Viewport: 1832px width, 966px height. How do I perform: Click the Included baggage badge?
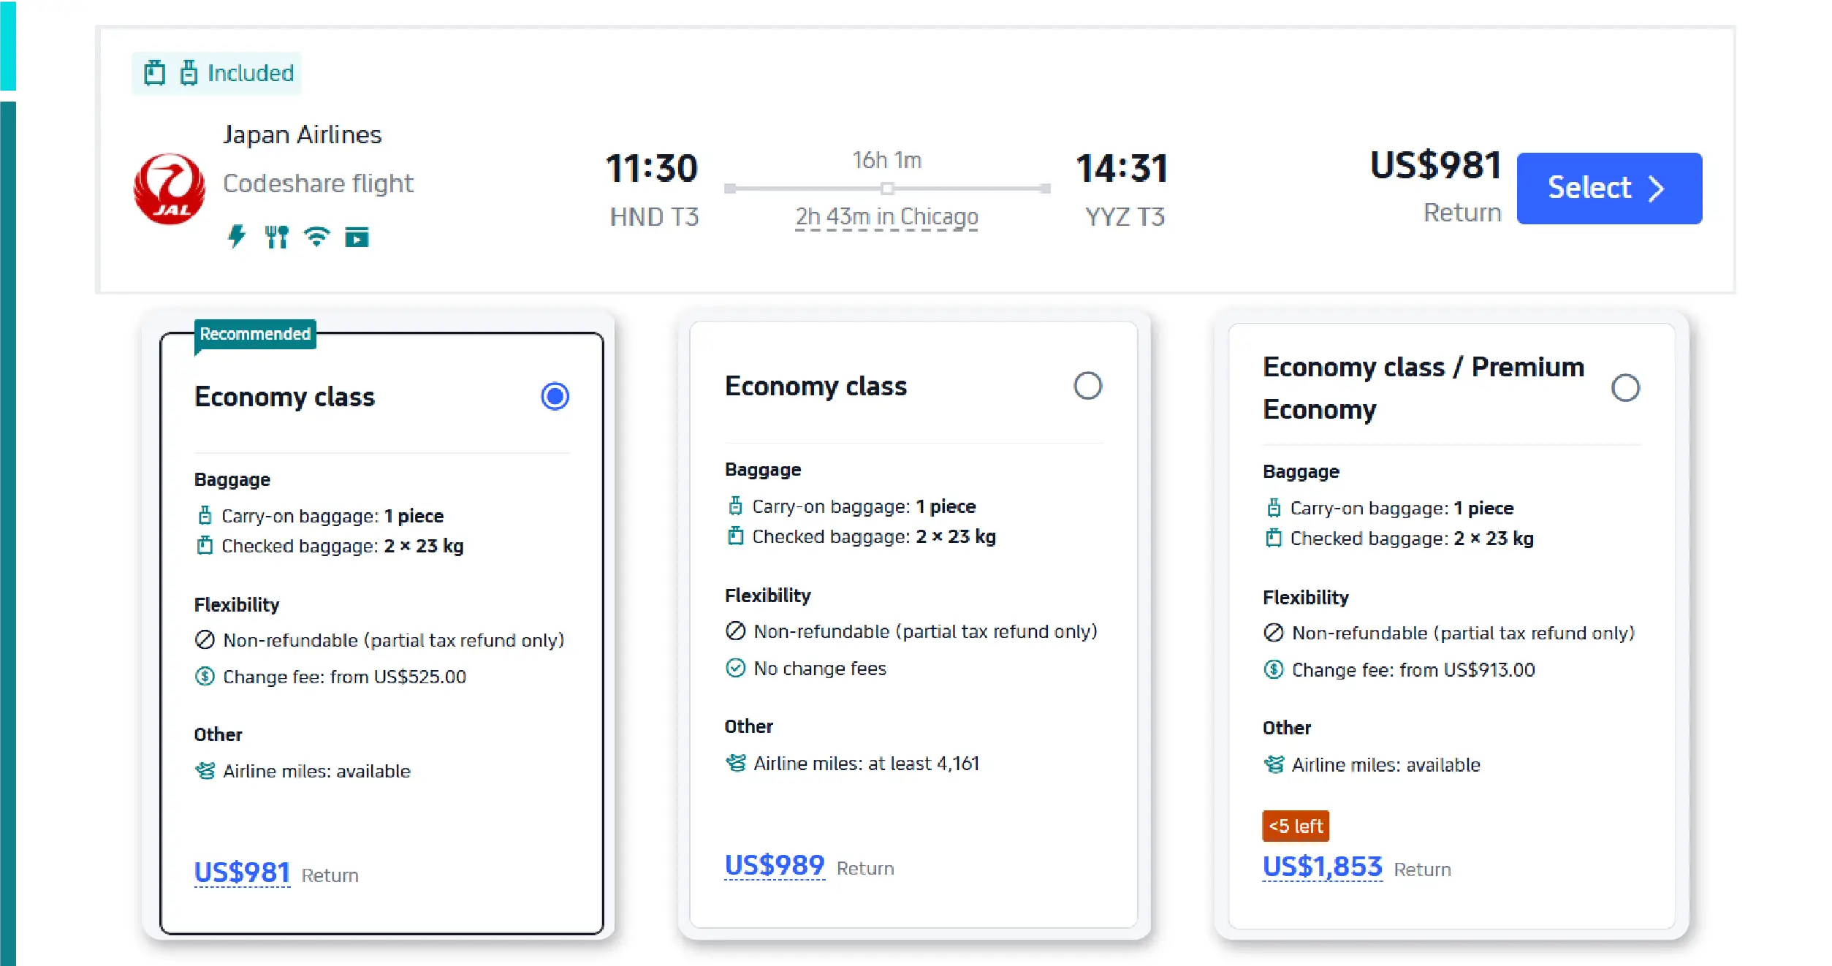(216, 73)
